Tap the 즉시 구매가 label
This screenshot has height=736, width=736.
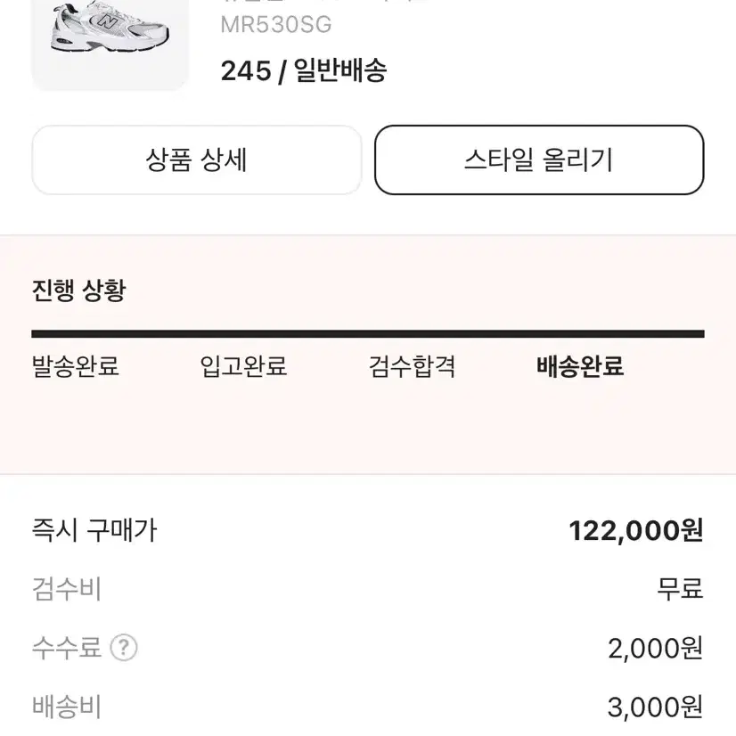click(94, 530)
